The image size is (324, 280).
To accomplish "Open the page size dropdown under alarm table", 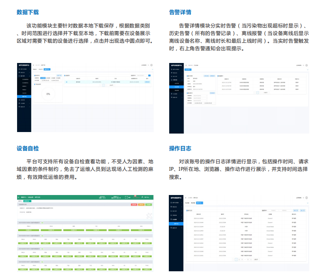I will tap(265, 92).
